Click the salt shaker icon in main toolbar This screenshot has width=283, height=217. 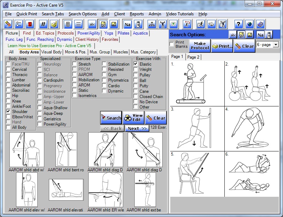coord(138,24)
